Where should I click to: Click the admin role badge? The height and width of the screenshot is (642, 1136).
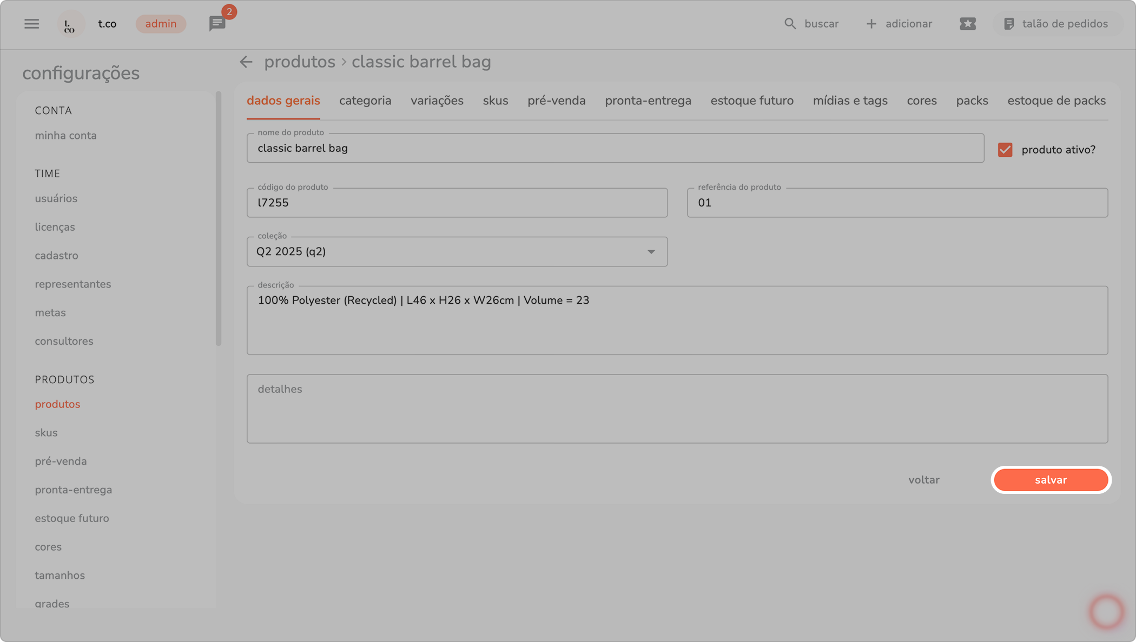[161, 24]
